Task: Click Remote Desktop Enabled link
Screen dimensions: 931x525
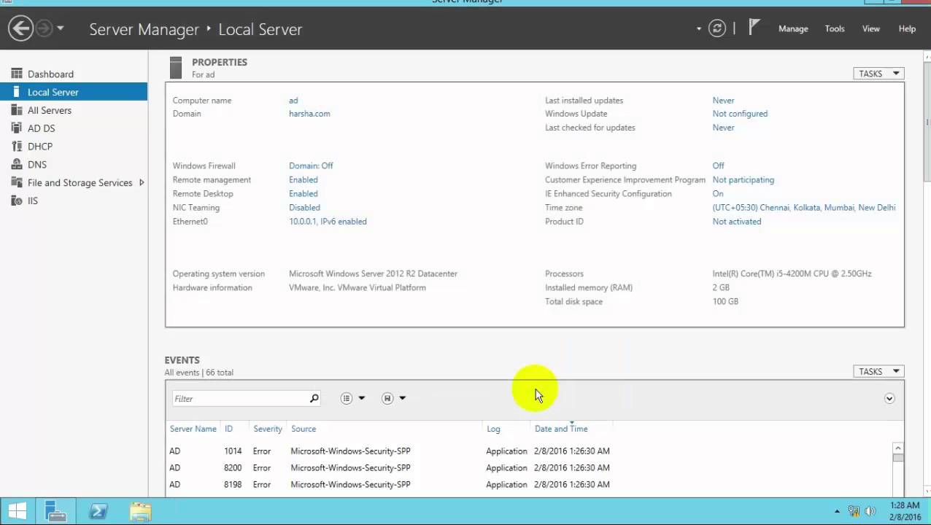Action: (303, 193)
